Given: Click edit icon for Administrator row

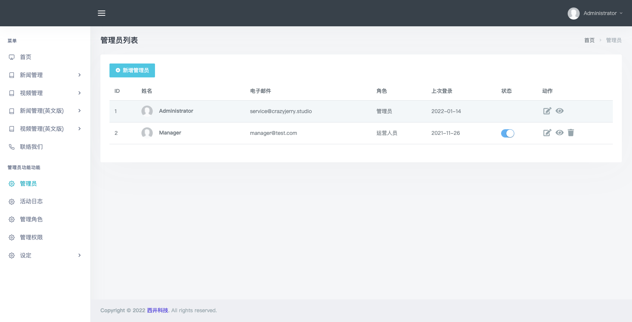Looking at the screenshot, I should point(547,111).
